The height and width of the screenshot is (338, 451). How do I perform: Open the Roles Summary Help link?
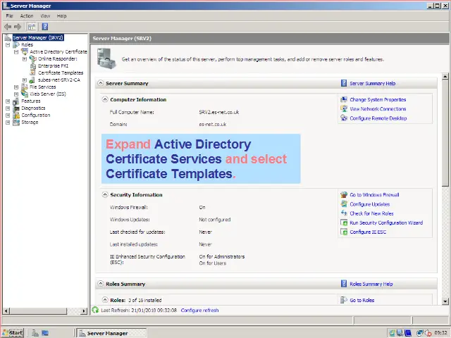(x=371, y=284)
